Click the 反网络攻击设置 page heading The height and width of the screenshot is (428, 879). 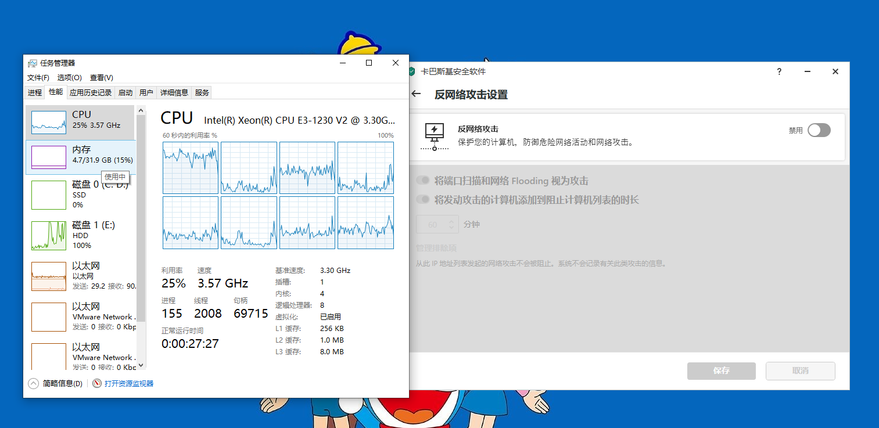point(471,95)
